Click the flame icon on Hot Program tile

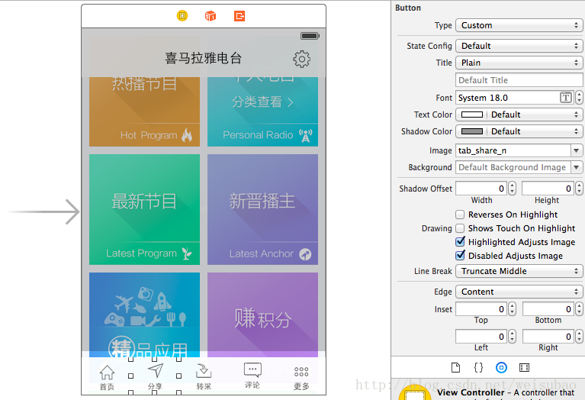click(x=187, y=135)
